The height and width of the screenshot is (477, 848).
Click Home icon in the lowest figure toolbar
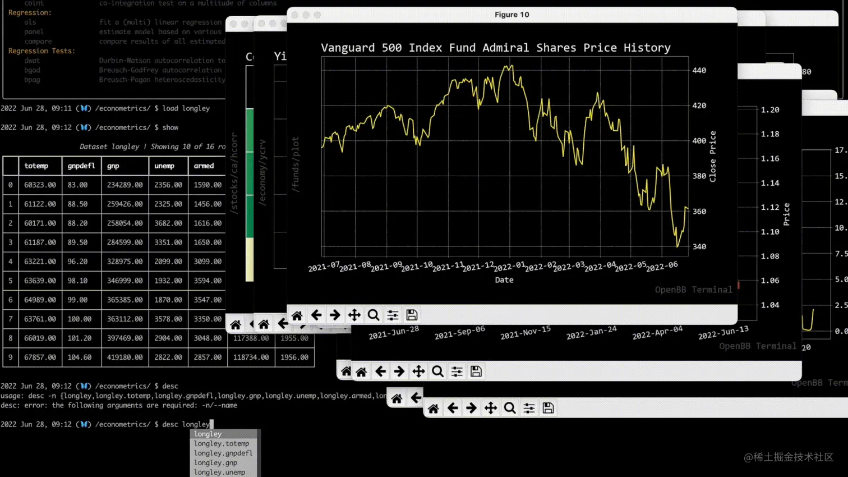point(433,409)
